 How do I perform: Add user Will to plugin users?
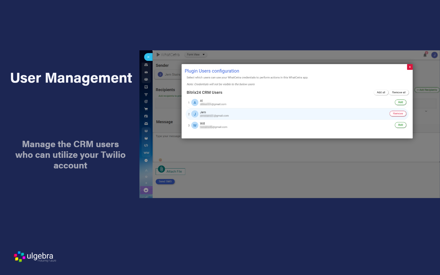tap(400, 125)
